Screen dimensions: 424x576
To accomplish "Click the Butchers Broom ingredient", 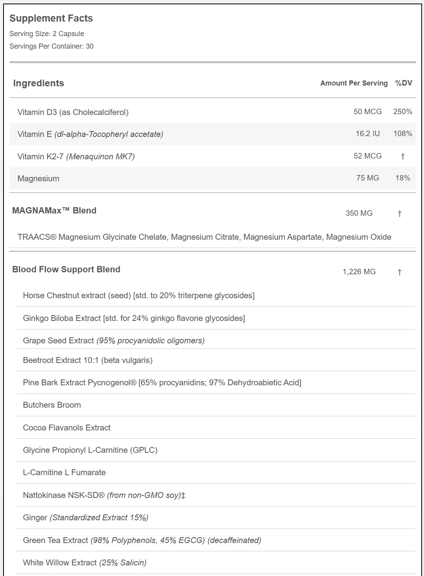I will [x=52, y=405].
